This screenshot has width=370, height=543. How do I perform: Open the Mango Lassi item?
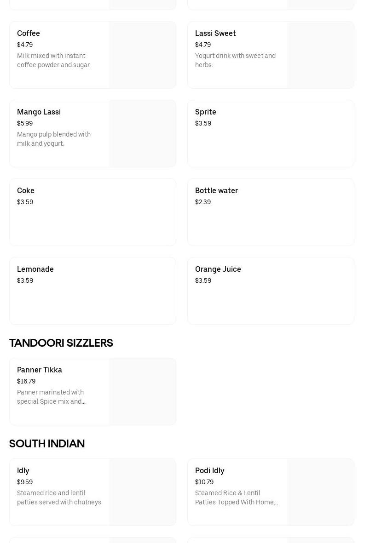39,112
